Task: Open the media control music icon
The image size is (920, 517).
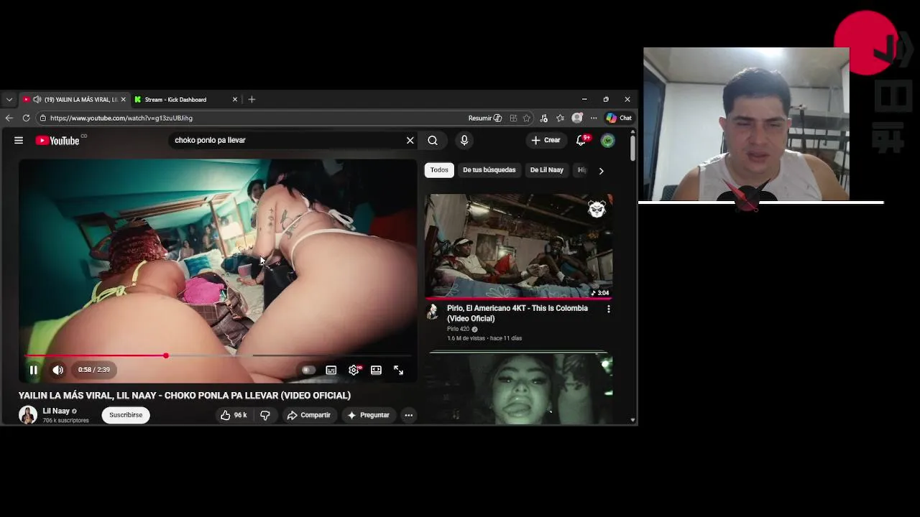Action: 543,118
